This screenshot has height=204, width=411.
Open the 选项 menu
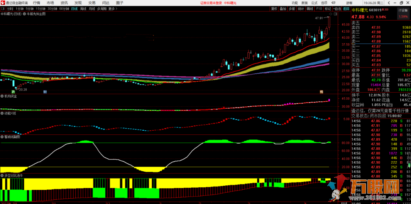(x=324, y=3)
